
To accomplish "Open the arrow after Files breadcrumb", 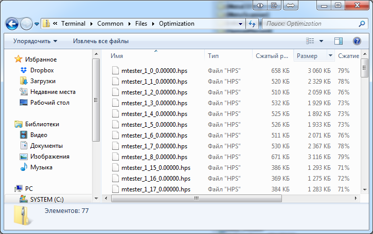I will (x=153, y=24).
